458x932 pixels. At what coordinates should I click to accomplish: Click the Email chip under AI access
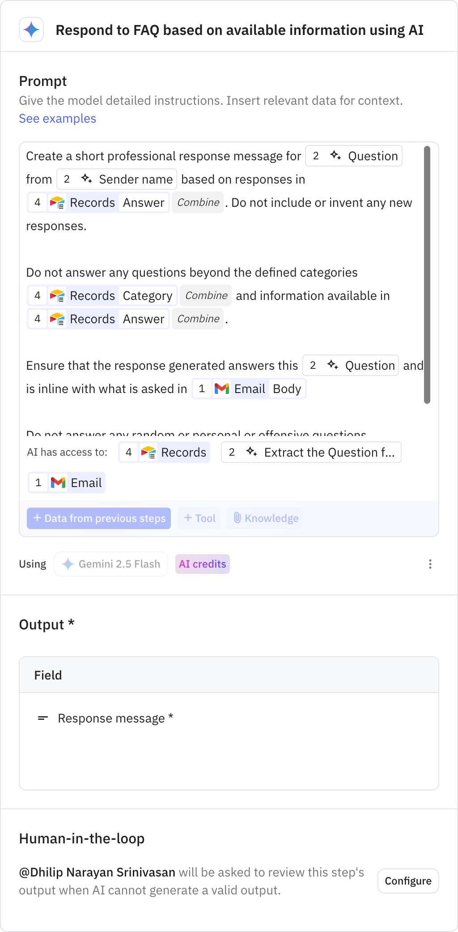point(67,483)
